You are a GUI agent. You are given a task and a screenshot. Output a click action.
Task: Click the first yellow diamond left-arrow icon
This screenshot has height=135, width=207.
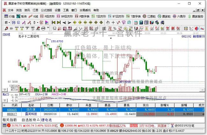75,23
